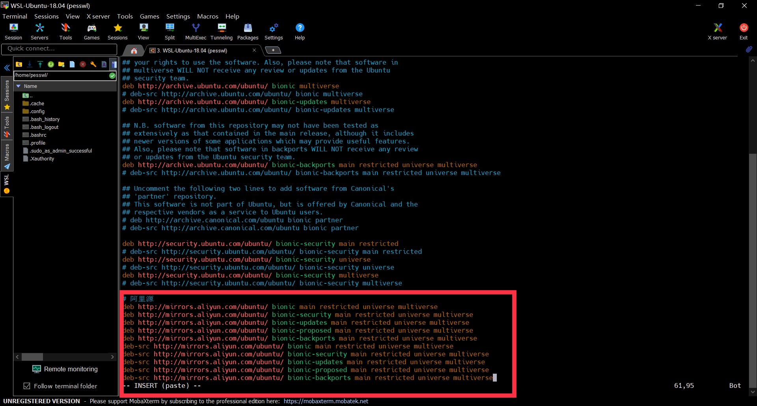Expand the WSL sidebar section
Screen dimensions: 757x406
(6, 181)
